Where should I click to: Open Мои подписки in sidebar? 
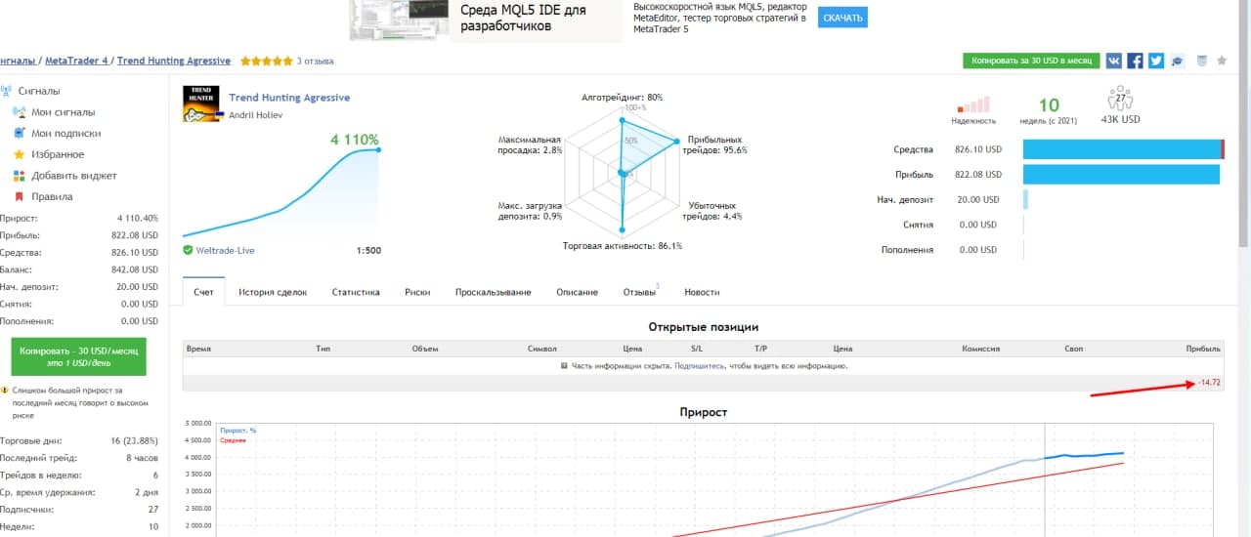click(x=65, y=133)
